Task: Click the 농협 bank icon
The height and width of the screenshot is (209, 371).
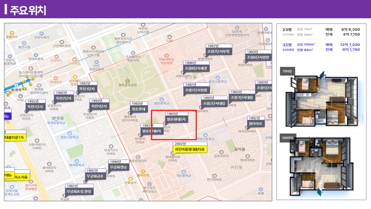Action: click(x=260, y=189)
